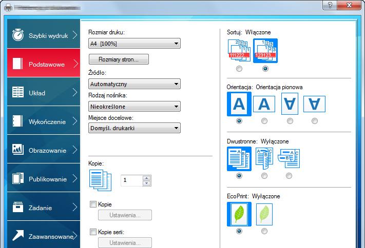This screenshot has width=365, height=248.
Task: Select radio under rotated portrait orientation
Action: pyautogui.click(x=290, y=121)
